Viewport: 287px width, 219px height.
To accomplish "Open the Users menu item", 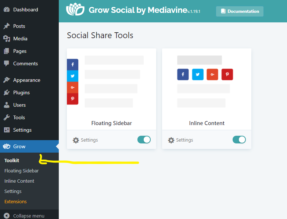I will pyautogui.click(x=29, y=105).
